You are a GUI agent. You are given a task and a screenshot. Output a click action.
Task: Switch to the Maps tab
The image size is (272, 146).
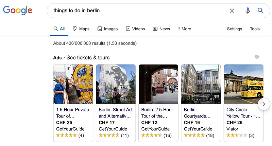[x=81, y=29]
